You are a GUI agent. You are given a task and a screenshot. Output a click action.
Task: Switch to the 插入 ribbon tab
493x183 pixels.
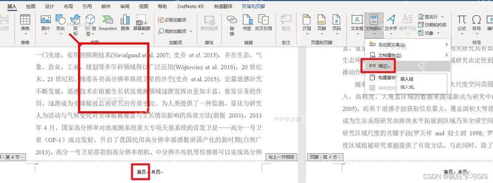tap(12, 6)
